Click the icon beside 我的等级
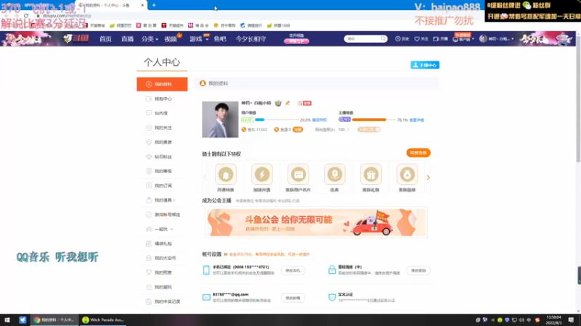581x326 pixels. coord(149,171)
